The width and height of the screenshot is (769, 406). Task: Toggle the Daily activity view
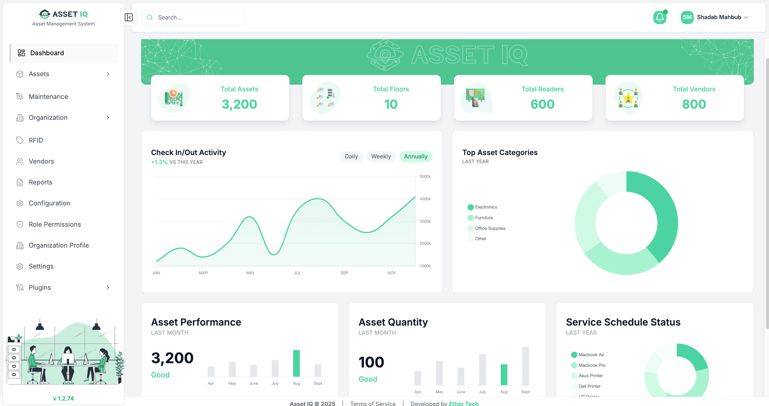click(351, 157)
